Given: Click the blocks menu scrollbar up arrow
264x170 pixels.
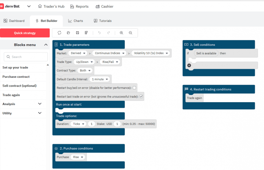Looking at the screenshot, I should coord(48,65).
